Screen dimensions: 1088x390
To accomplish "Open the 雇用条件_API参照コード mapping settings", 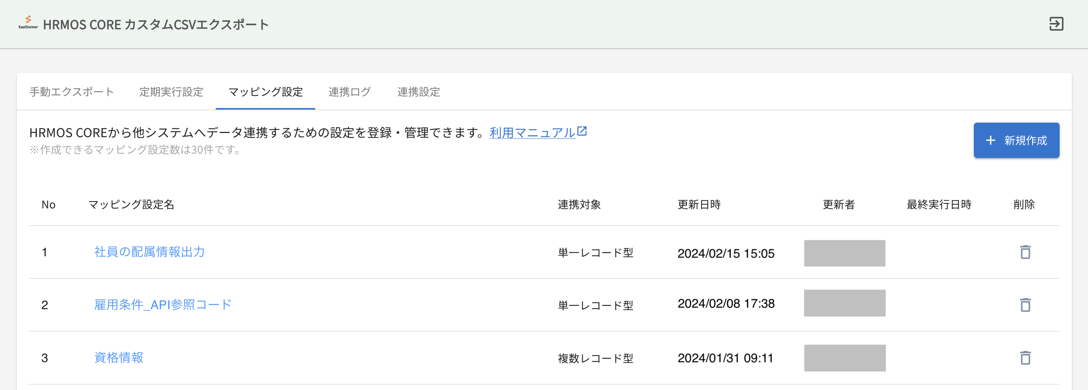I will pyautogui.click(x=162, y=304).
